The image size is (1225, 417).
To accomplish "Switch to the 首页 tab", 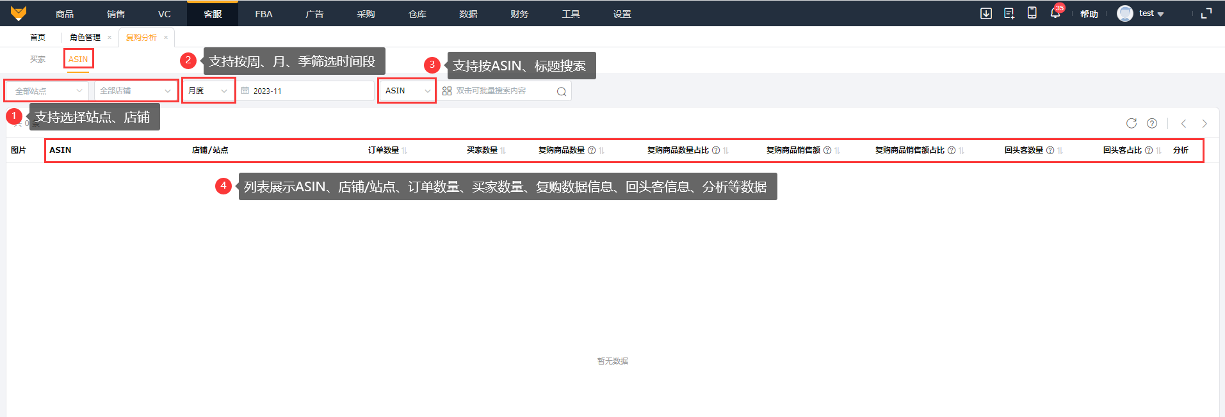I will click(38, 38).
